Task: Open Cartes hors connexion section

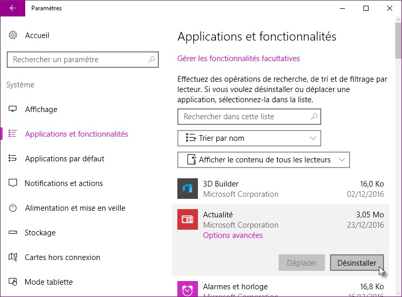Action: pyautogui.click(x=62, y=257)
